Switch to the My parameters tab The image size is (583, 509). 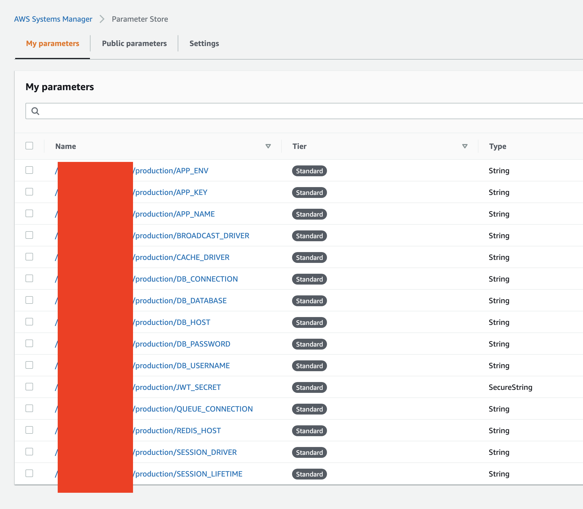pos(53,44)
